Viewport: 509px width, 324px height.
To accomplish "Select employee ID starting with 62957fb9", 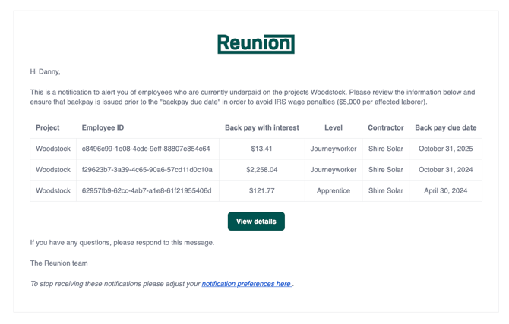I will click(147, 191).
